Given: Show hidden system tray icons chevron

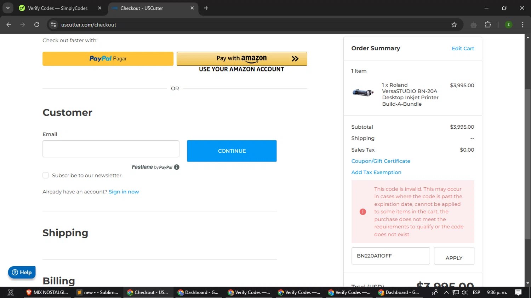Looking at the screenshot, I should [x=446, y=292].
